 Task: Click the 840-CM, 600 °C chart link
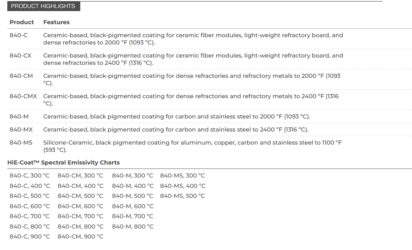tap(80, 206)
